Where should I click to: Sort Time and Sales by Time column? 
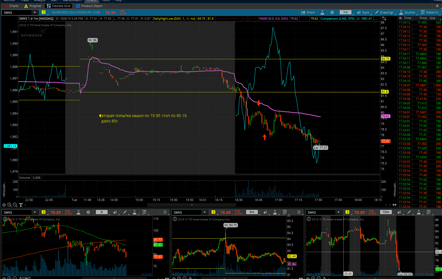tap(408, 18)
